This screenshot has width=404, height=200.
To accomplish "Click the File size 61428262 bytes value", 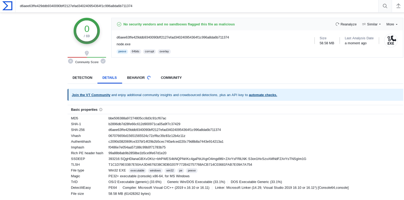I will pyautogui.click(x=129, y=194).
